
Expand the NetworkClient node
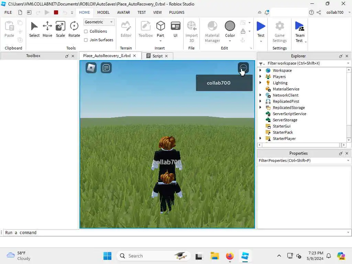click(260, 95)
